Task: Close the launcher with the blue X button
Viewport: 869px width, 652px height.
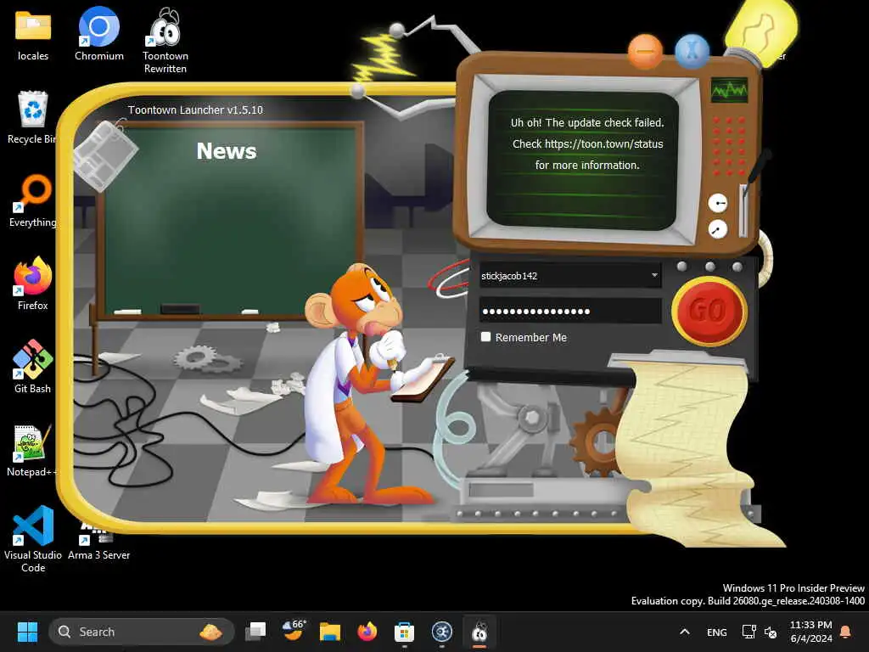Action: [692, 52]
